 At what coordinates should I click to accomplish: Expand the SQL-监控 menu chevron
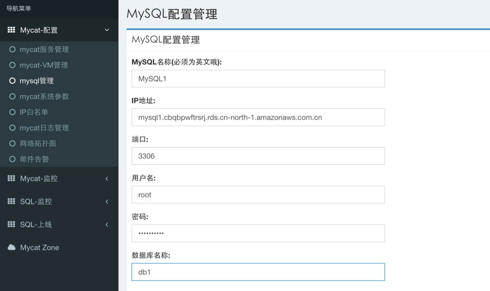tap(107, 202)
